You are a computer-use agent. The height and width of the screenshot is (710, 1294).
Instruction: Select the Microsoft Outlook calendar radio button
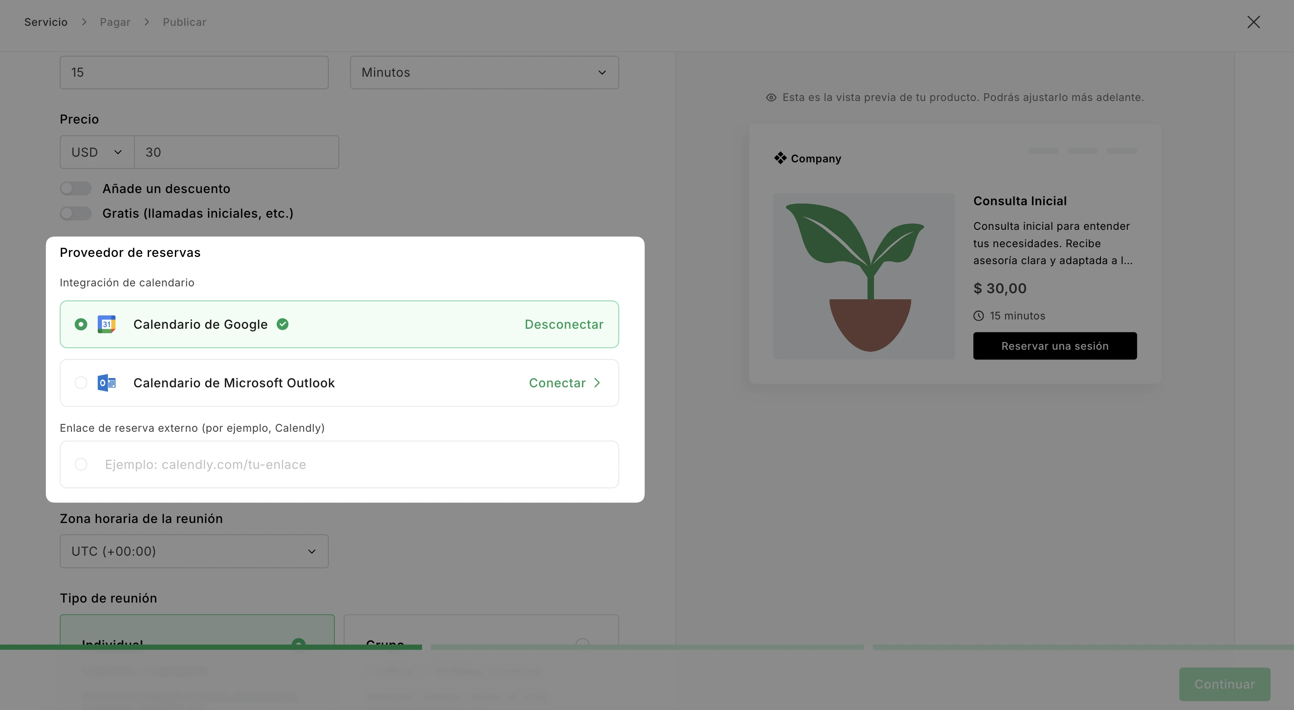tap(81, 383)
